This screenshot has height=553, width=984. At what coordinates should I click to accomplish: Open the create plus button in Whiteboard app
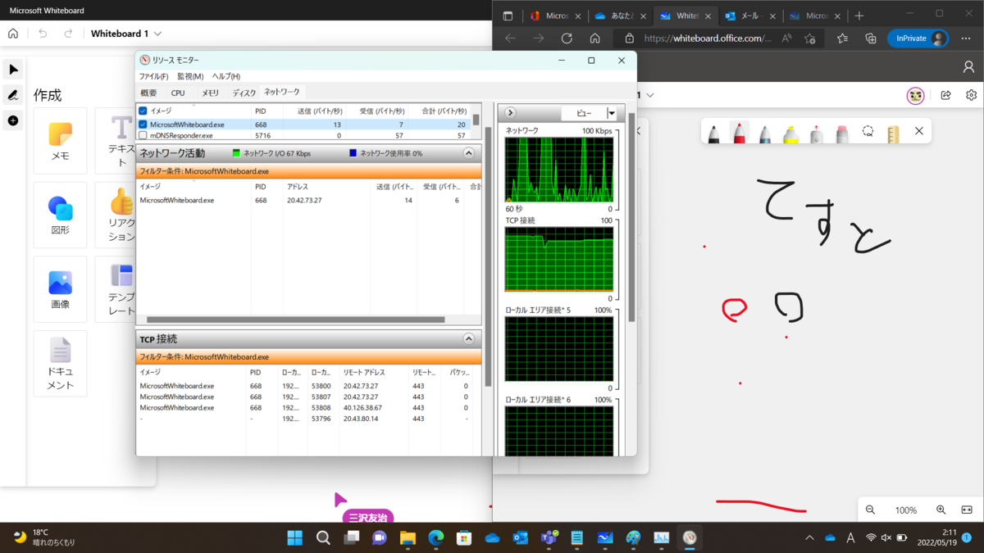point(13,120)
